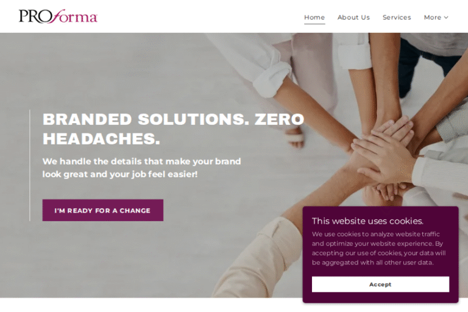Click the underline beneath the Home tab
The height and width of the screenshot is (312, 468).
click(x=314, y=23)
